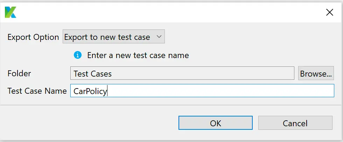Open the Export Option combo box
This screenshot has width=343, height=142.
[113, 37]
